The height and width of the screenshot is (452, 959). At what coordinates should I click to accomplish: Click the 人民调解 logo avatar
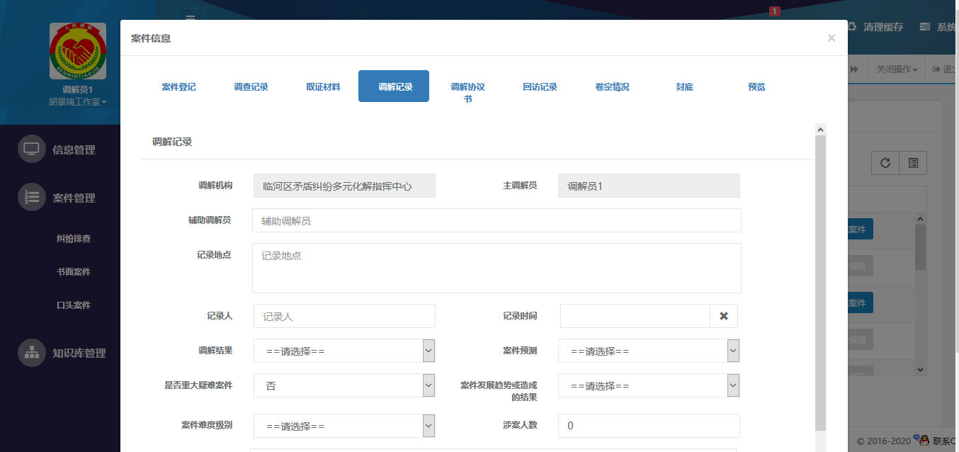79,51
